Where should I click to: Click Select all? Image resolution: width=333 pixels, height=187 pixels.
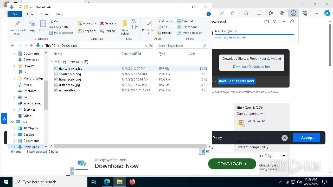(x=185, y=21)
